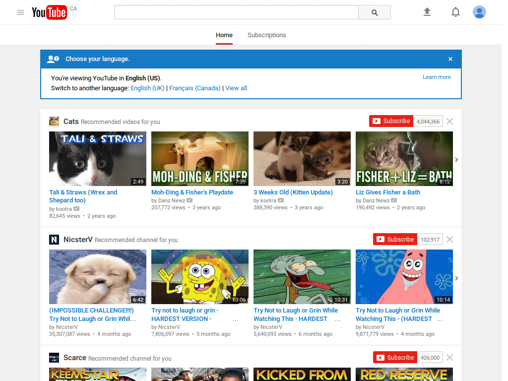Screen dimensions: 508x381
Task: Click View all languages link
Action: coord(236,88)
